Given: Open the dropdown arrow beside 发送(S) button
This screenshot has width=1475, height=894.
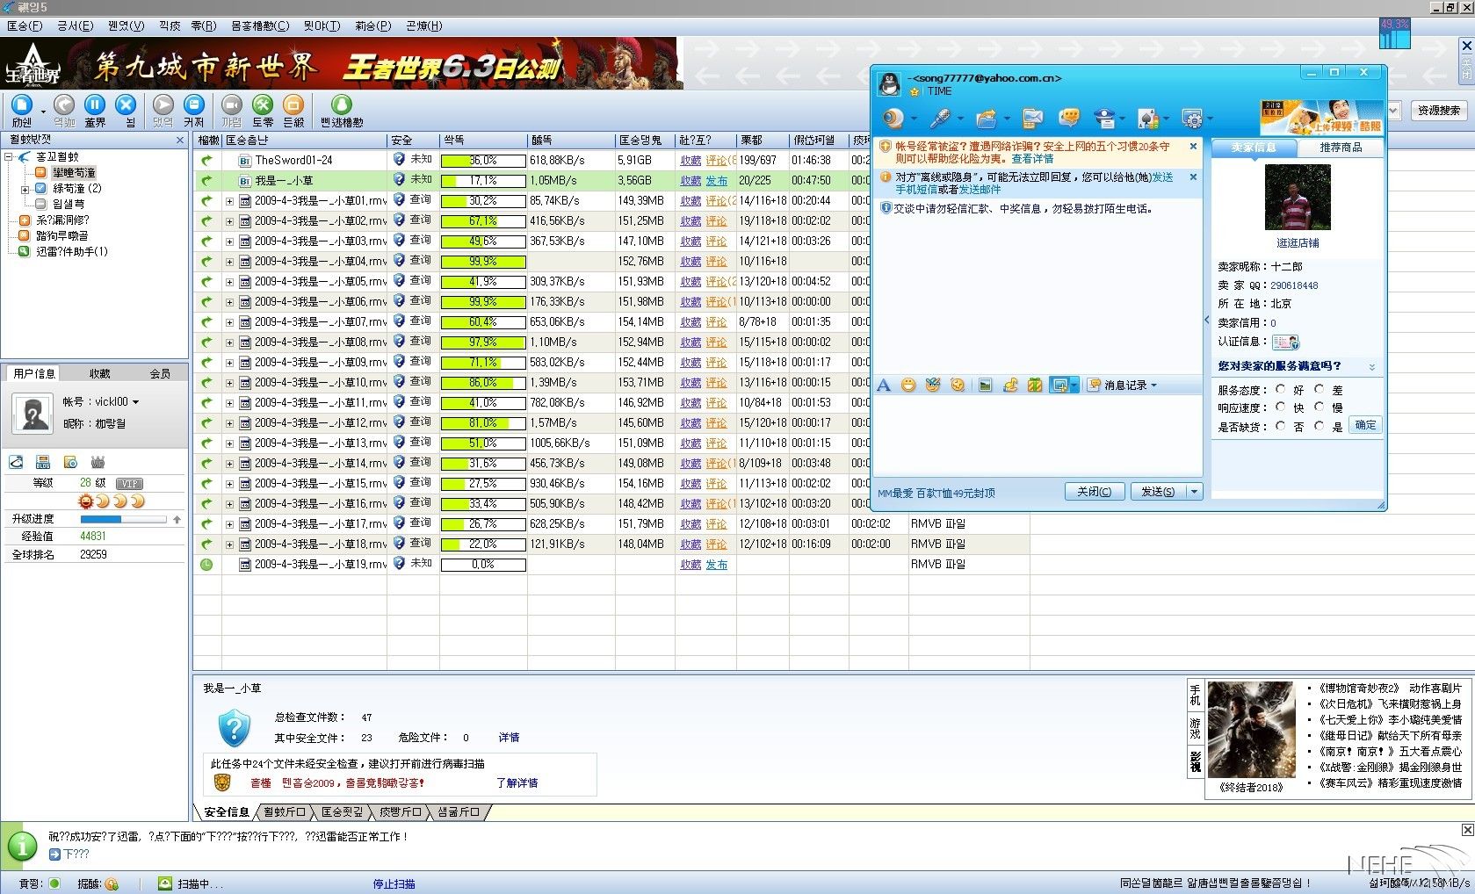Looking at the screenshot, I should [1194, 492].
